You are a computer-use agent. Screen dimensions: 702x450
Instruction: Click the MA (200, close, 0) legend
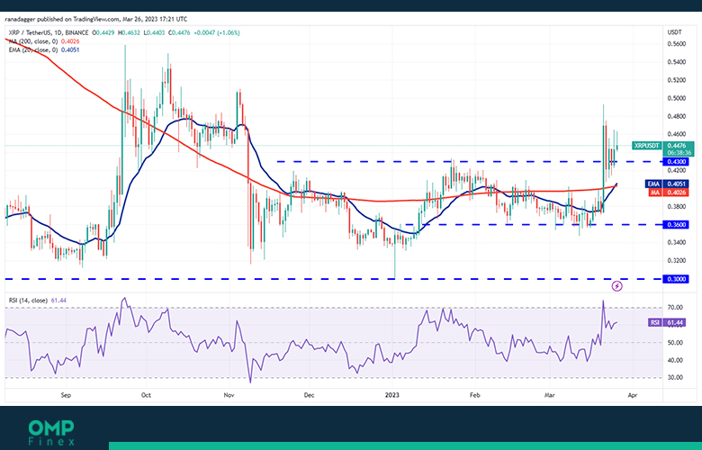(33, 41)
